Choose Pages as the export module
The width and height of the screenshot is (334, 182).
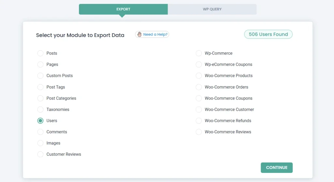tap(40, 64)
